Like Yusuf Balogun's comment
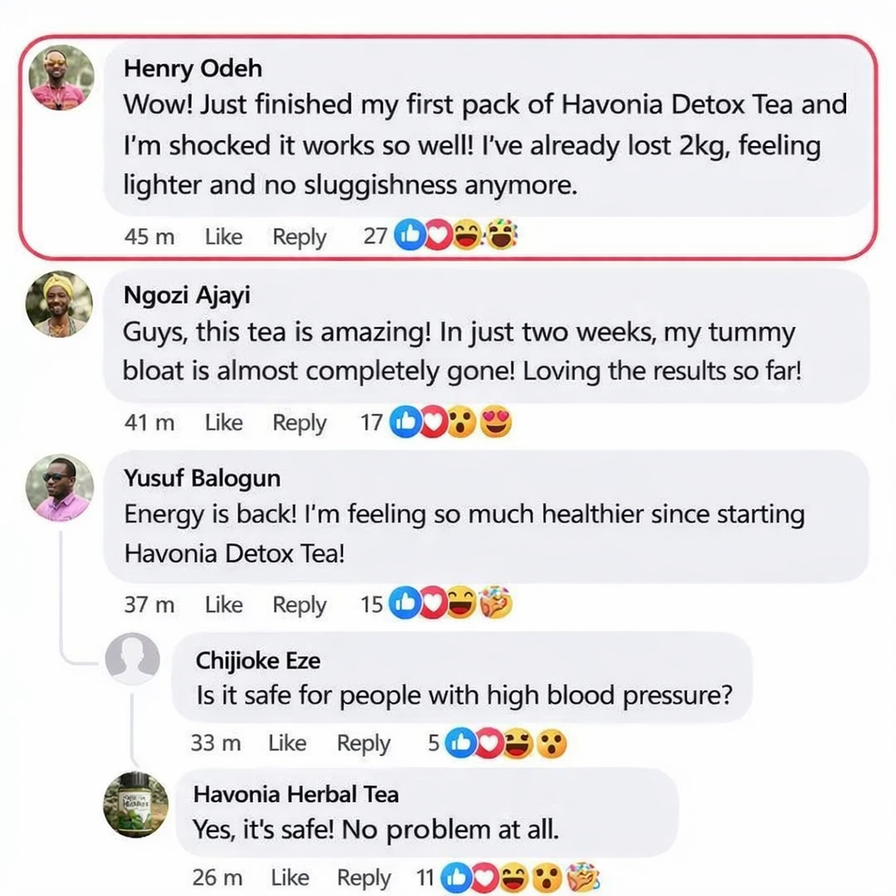896x896 pixels. [223, 605]
